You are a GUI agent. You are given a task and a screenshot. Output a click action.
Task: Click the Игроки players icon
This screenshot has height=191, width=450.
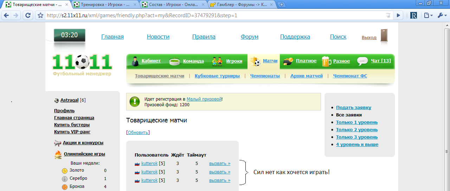pos(217,61)
